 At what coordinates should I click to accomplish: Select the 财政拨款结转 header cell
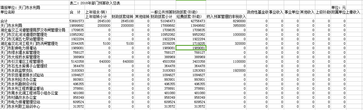point(122,16)
